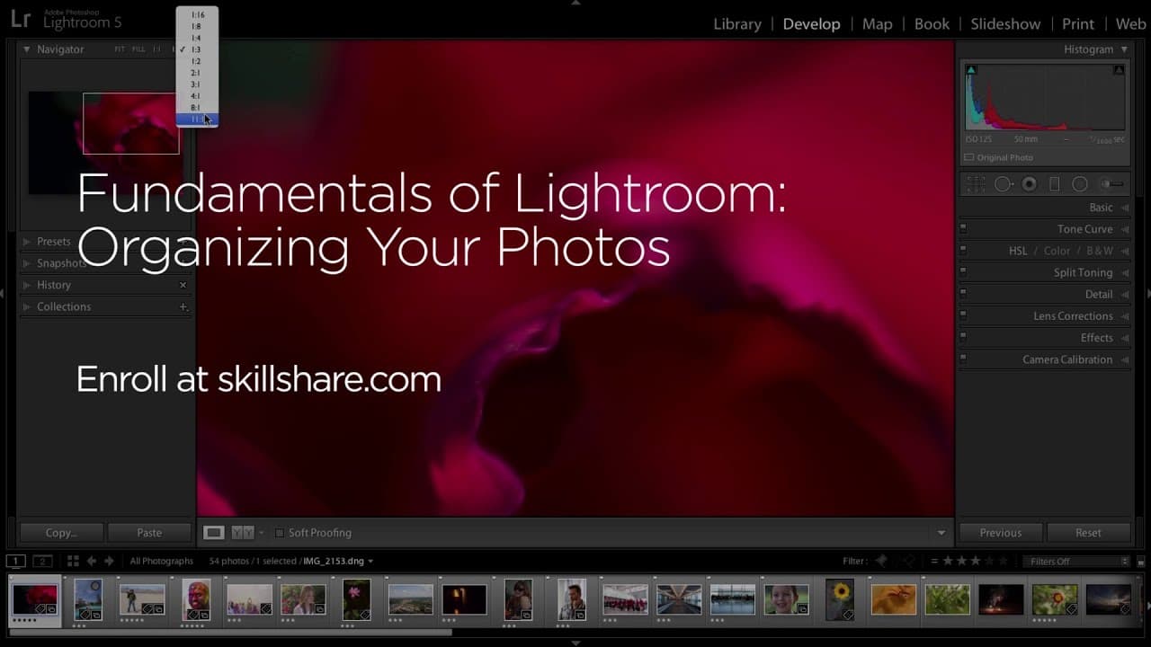Image resolution: width=1151 pixels, height=647 pixels.
Task: Open the Filters Off dropdown
Action: point(1076,561)
